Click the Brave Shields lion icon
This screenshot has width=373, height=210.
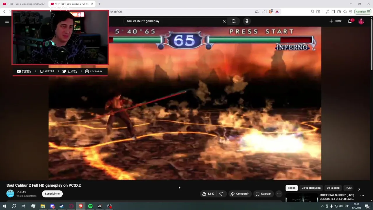tap(271, 12)
